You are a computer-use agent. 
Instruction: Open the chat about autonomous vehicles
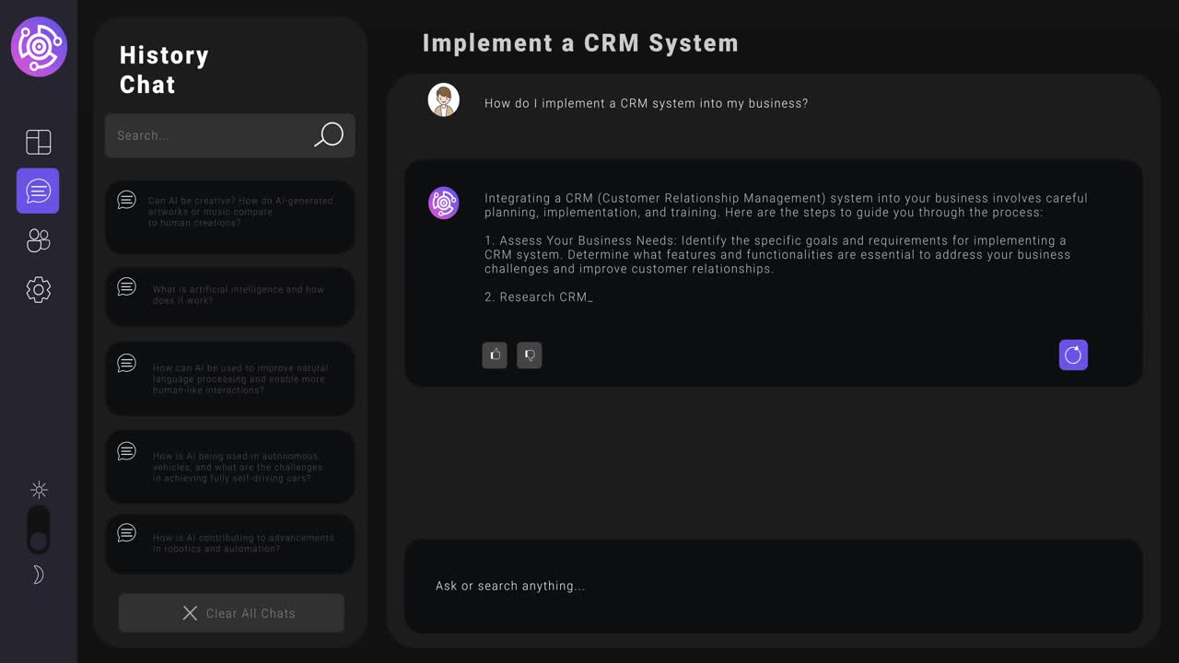[229, 466]
